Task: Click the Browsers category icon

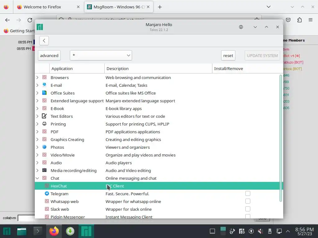Action: (x=44, y=77)
